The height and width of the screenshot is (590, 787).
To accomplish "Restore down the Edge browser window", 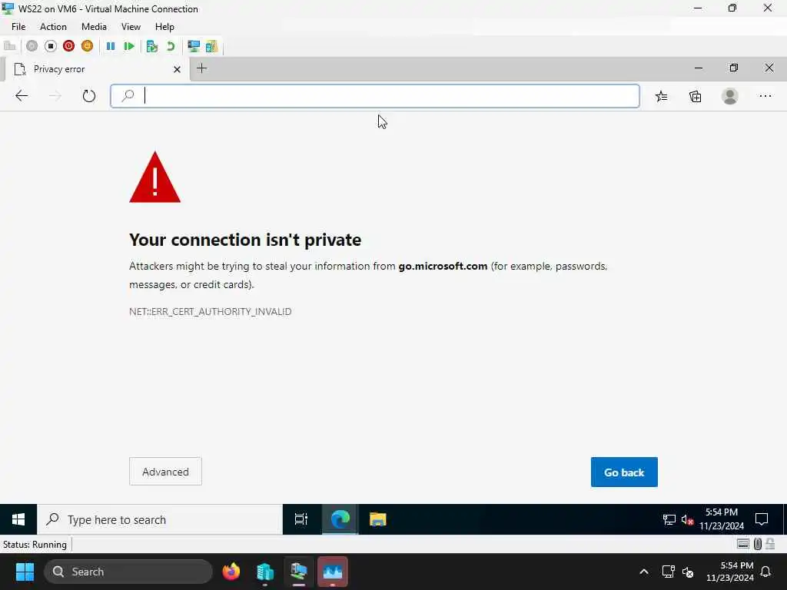I will click(734, 68).
